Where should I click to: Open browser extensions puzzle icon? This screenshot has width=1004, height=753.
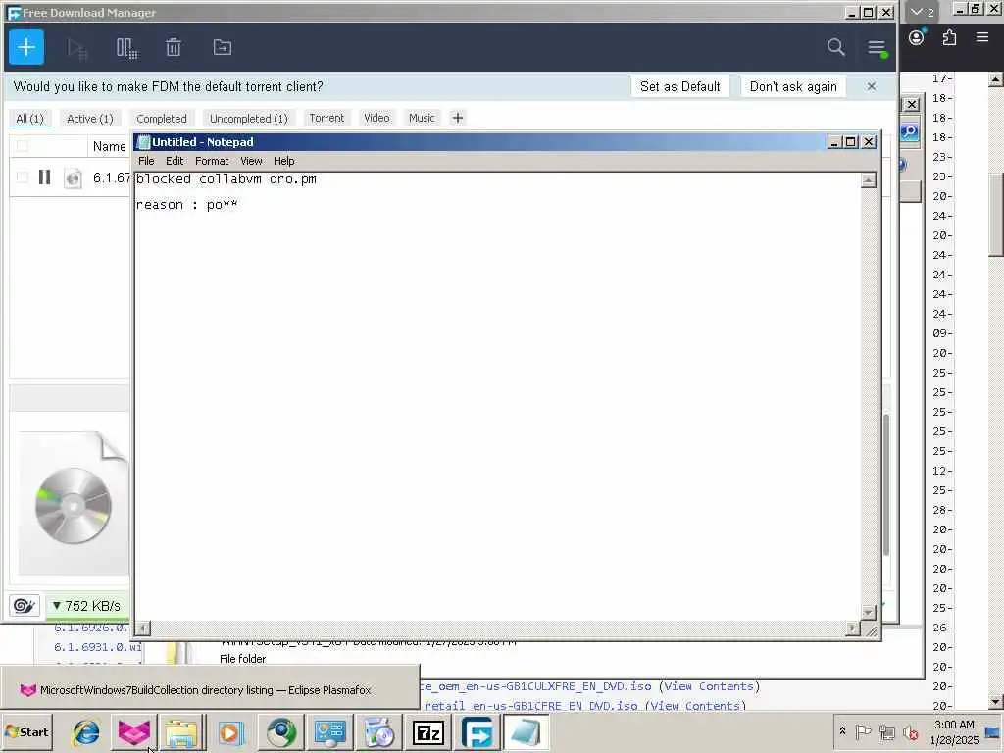(x=949, y=38)
